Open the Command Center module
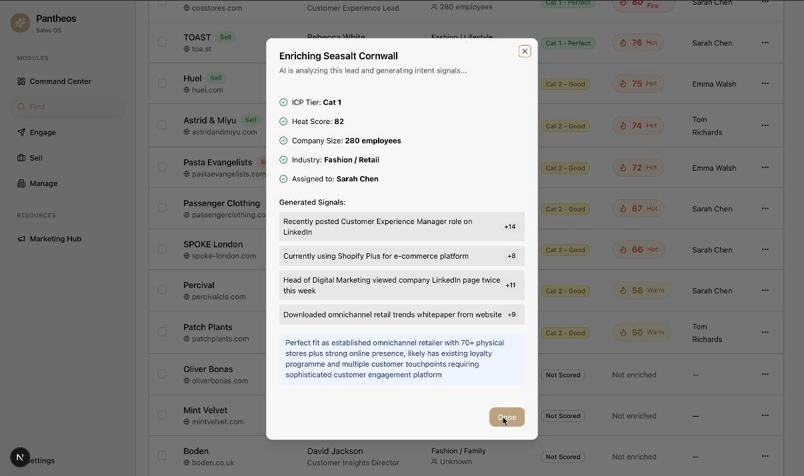This screenshot has width=804, height=476. click(60, 81)
